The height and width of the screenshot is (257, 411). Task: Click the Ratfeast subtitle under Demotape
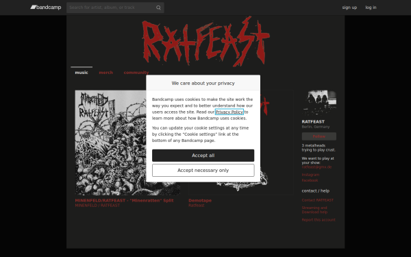click(197, 206)
